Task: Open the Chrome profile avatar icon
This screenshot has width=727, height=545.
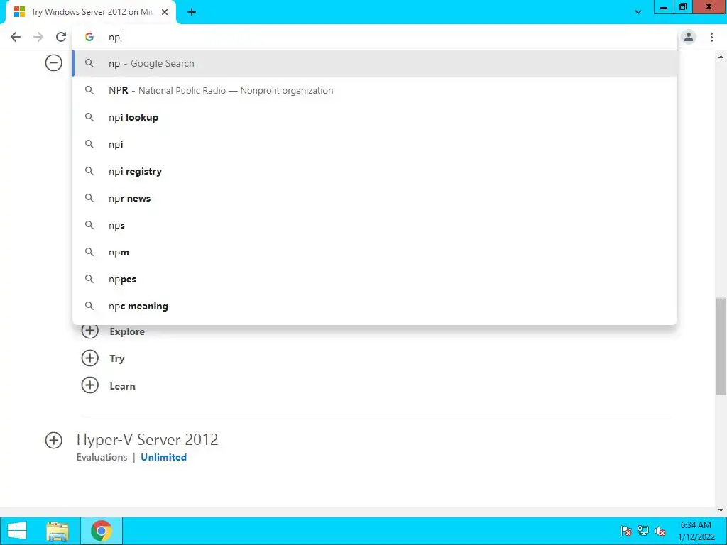Action: point(689,37)
